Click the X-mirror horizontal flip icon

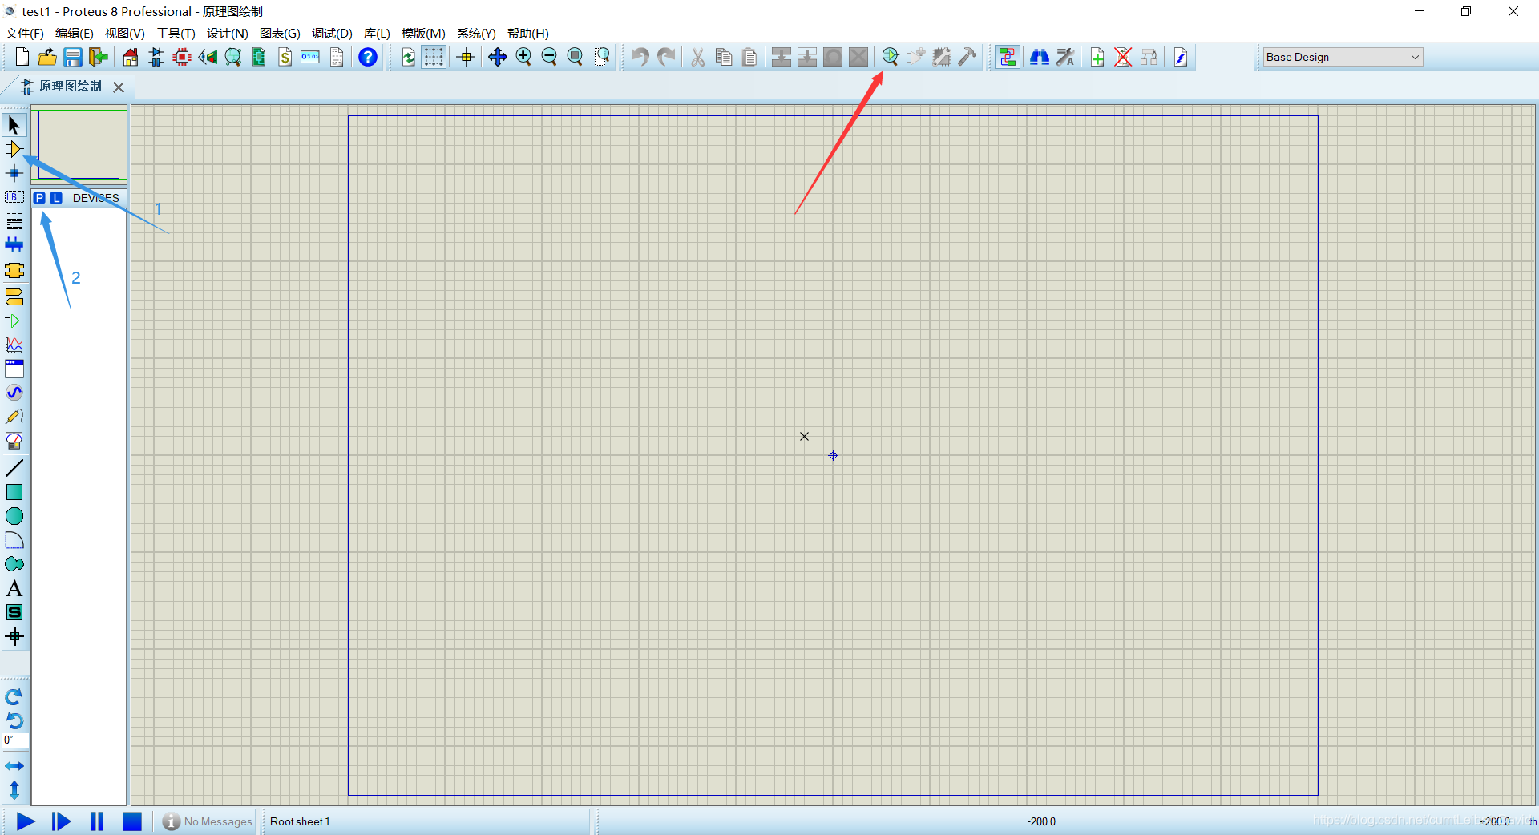(14, 766)
